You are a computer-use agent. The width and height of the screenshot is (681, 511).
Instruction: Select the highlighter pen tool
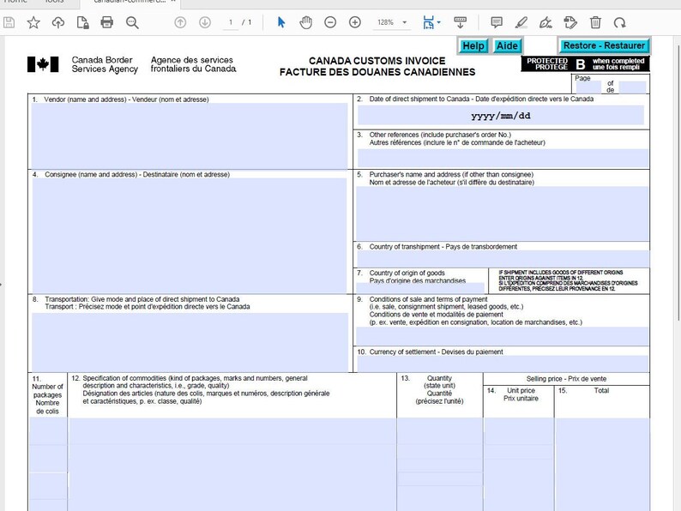[x=521, y=22]
